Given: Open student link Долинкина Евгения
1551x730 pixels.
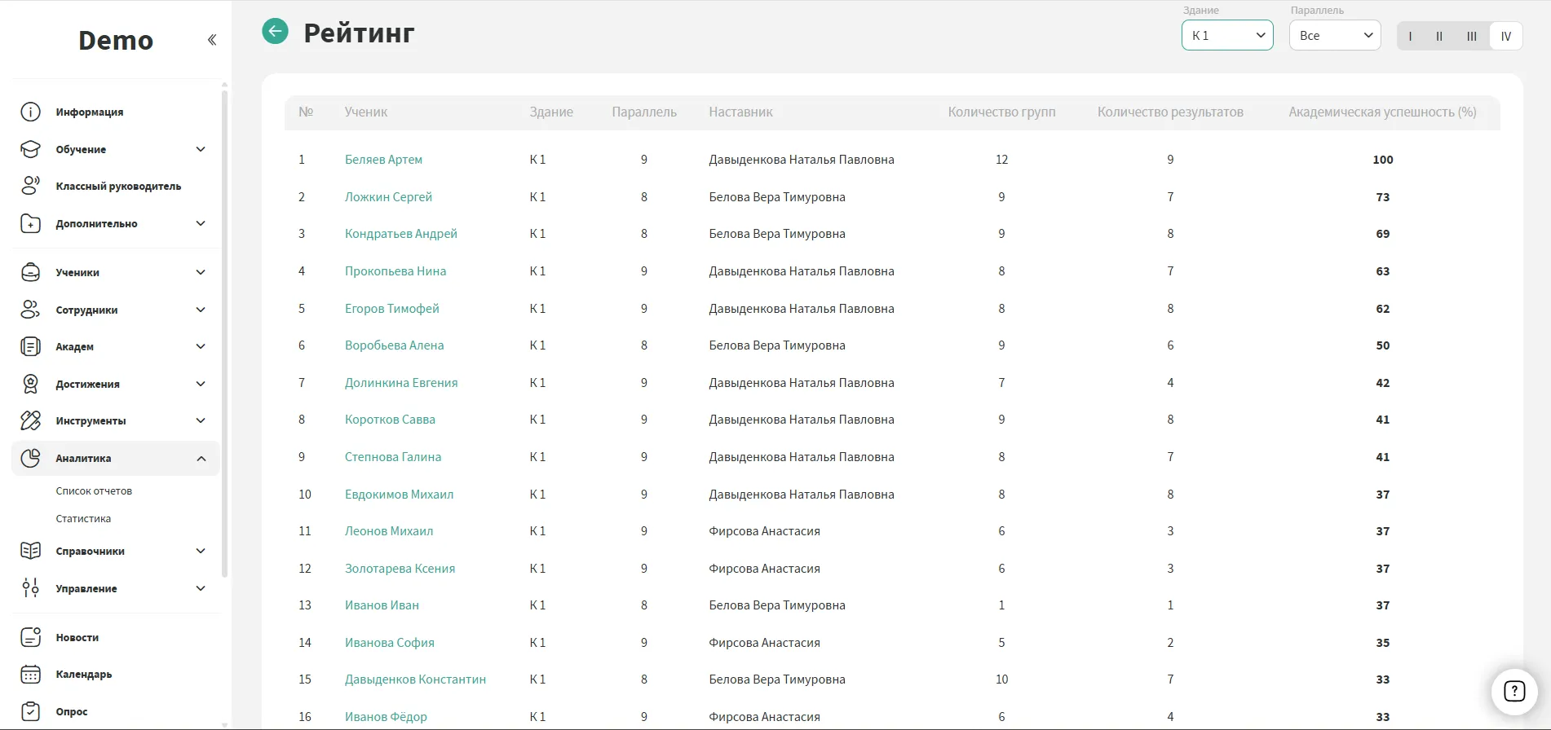Looking at the screenshot, I should (x=400, y=383).
